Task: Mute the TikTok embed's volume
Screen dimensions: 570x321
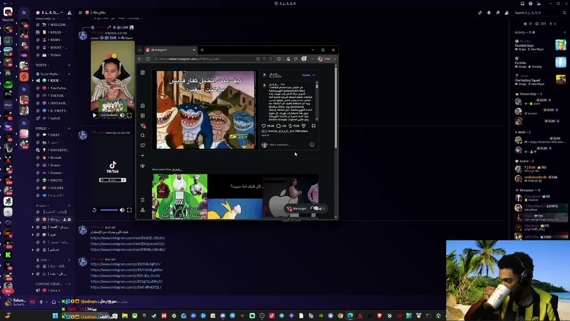Action: (122, 210)
